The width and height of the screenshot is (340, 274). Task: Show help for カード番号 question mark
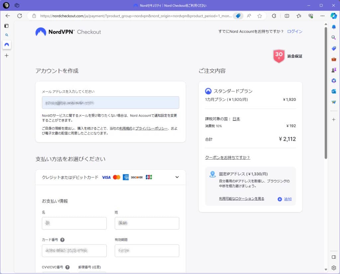pos(62,240)
